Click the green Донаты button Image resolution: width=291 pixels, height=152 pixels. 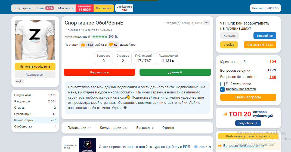click(175, 72)
